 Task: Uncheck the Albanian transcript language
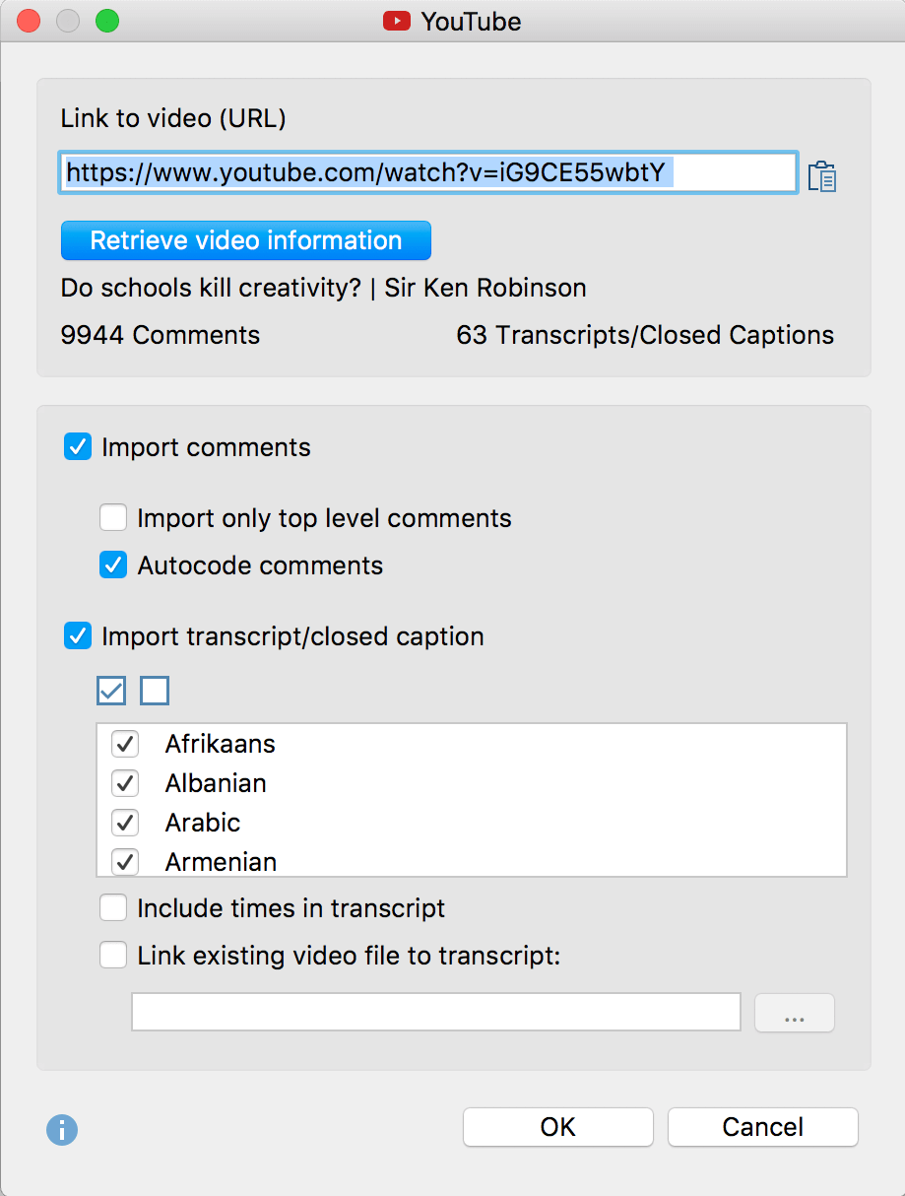[x=125, y=783]
